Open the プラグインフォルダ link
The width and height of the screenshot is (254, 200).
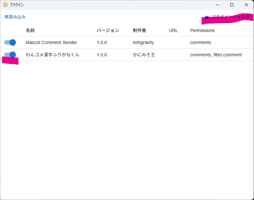click(x=230, y=17)
